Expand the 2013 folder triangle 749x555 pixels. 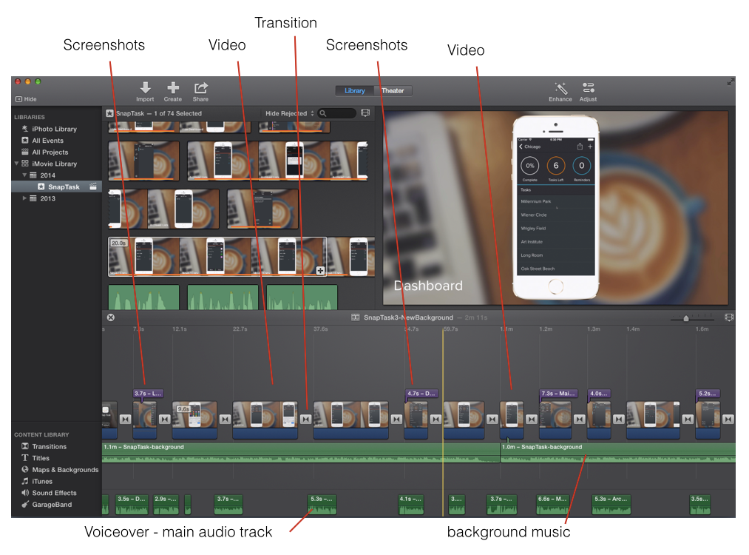click(24, 198)
